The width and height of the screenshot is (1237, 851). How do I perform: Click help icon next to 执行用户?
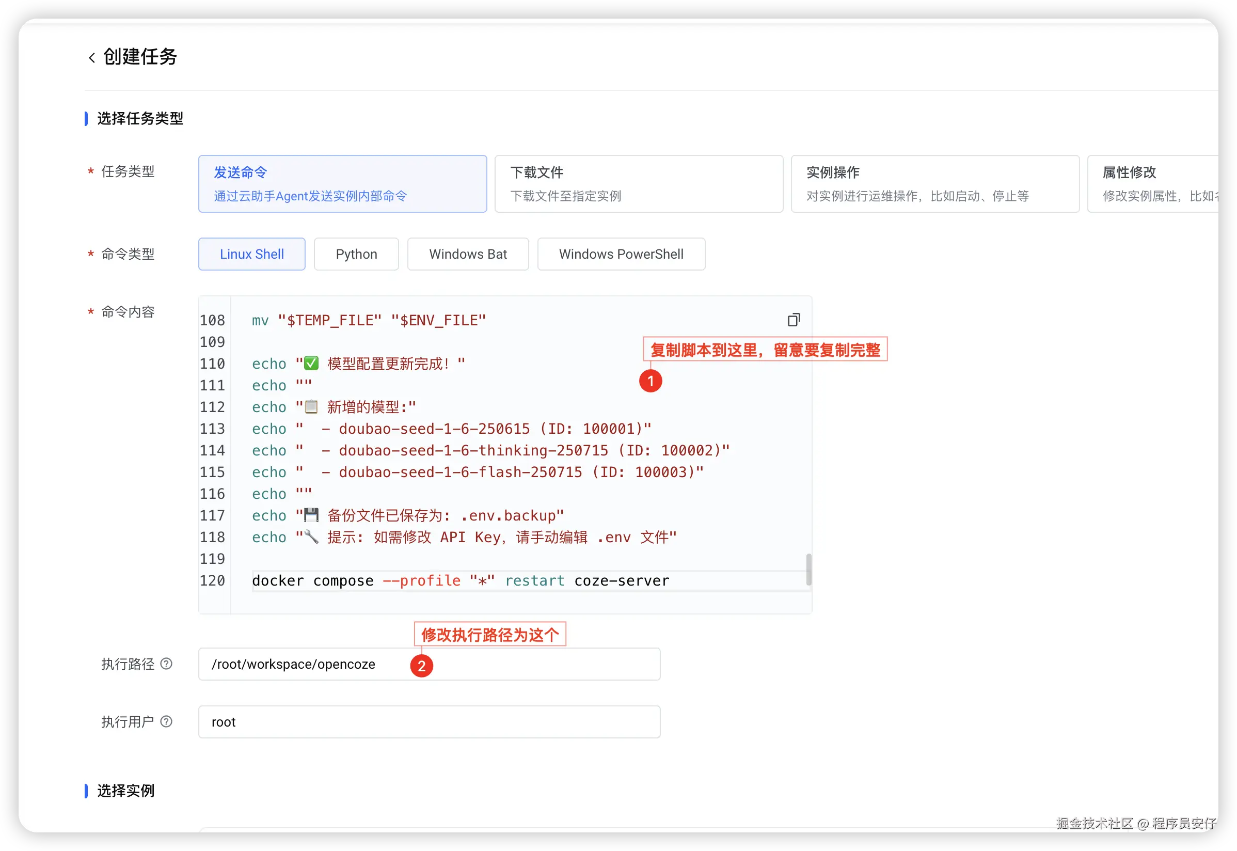(x=166, y=721)
